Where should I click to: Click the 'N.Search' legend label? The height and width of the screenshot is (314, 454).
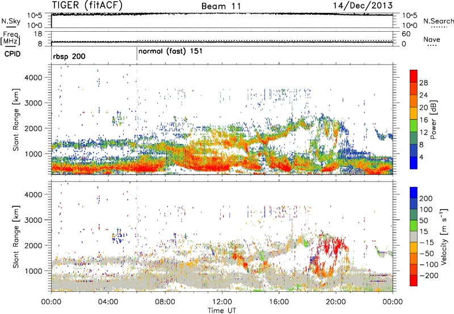[x=438, y=21]
